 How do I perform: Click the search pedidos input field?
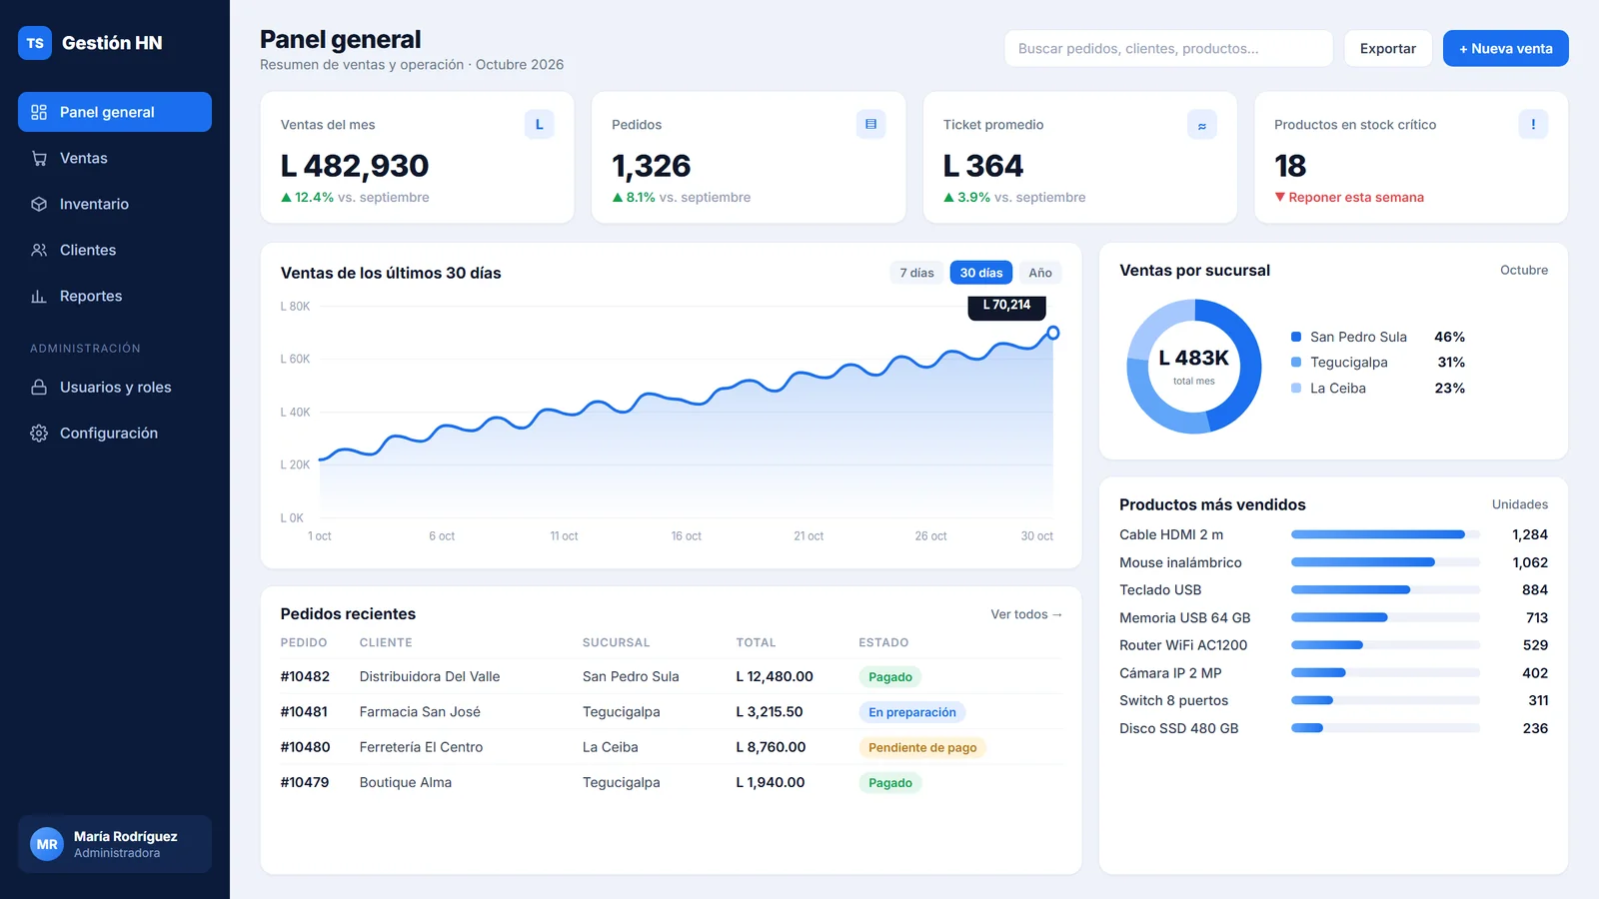(x=1168, y=48)
